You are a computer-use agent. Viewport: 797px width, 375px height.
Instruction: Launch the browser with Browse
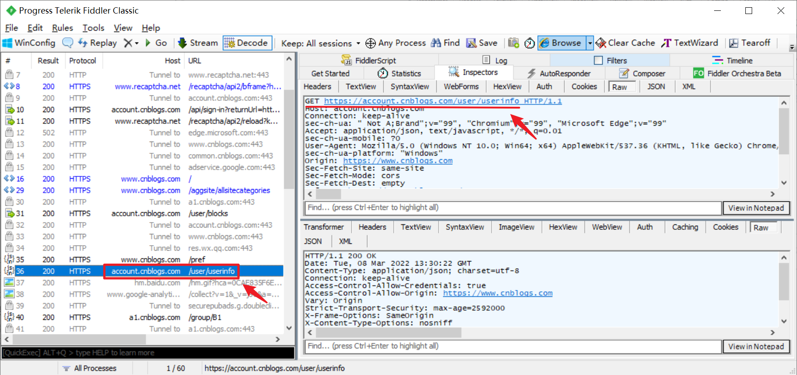562,43
